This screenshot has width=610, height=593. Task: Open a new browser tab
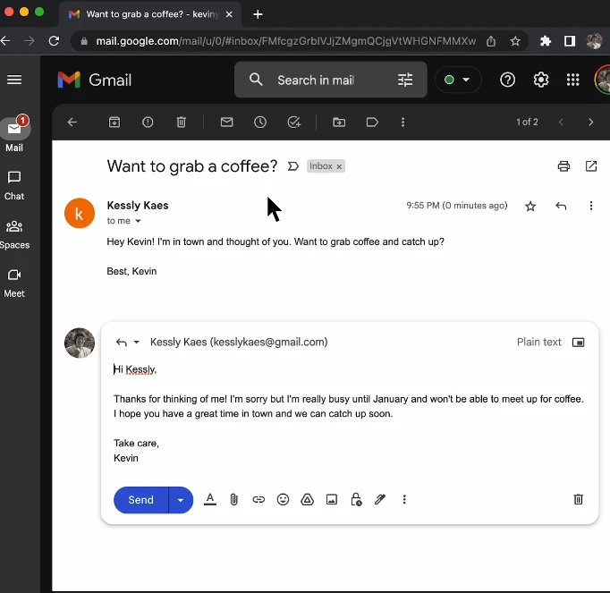(258, 14)
